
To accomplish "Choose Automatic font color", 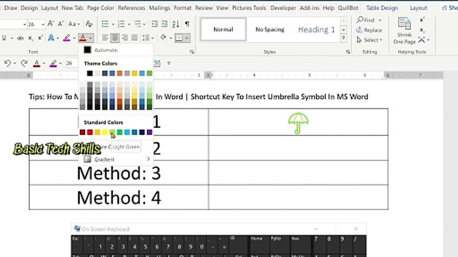I will (x=116, y=50).
